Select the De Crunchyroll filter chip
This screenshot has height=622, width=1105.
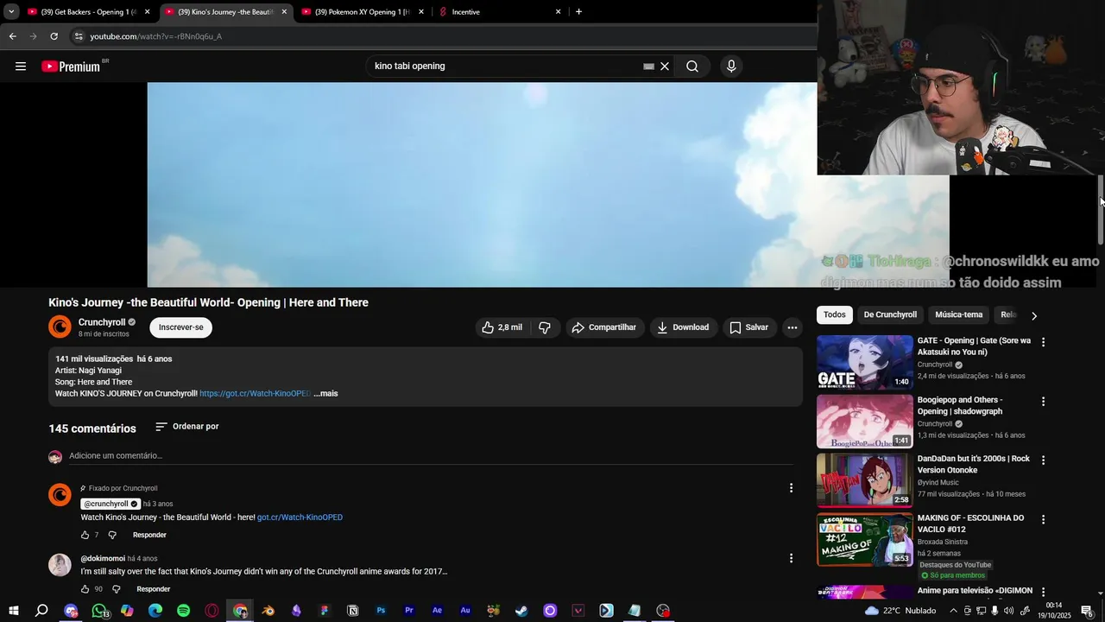[x=890, y=315]
